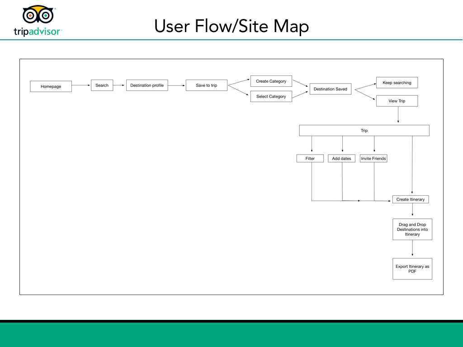Select the Homepage box in the flow
Image resolution: width=463 pixels, height=347 pixels.
(x=51, y=86)
